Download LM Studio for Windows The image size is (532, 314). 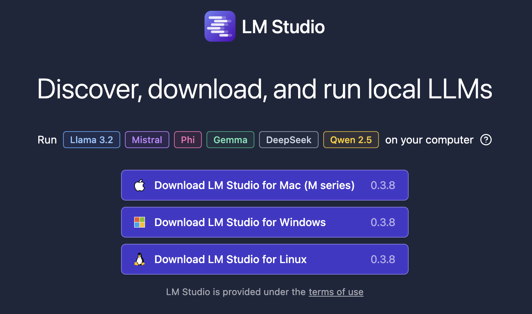point(240,222)
